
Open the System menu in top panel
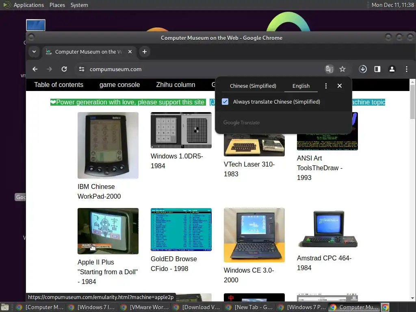pos(79,5)
